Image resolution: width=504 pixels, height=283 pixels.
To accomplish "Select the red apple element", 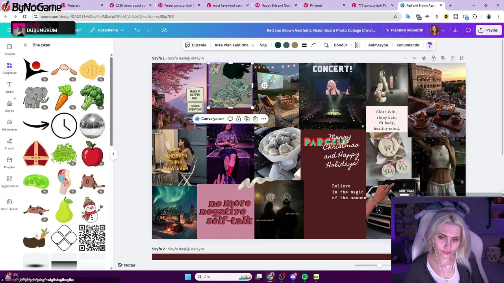I will tap(93, 154).
